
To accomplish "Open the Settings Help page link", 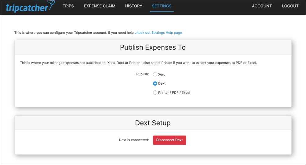I will (x=158, y=33).
